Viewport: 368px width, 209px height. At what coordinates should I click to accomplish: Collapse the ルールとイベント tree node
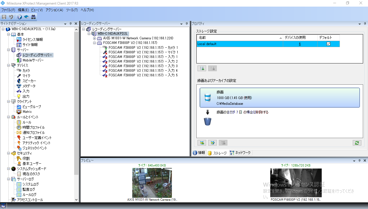pyautogui.click(x=9, y=117)
